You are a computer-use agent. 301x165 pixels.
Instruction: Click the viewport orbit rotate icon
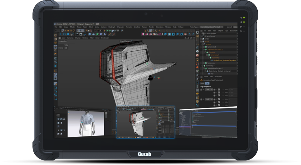click(191, 38)
